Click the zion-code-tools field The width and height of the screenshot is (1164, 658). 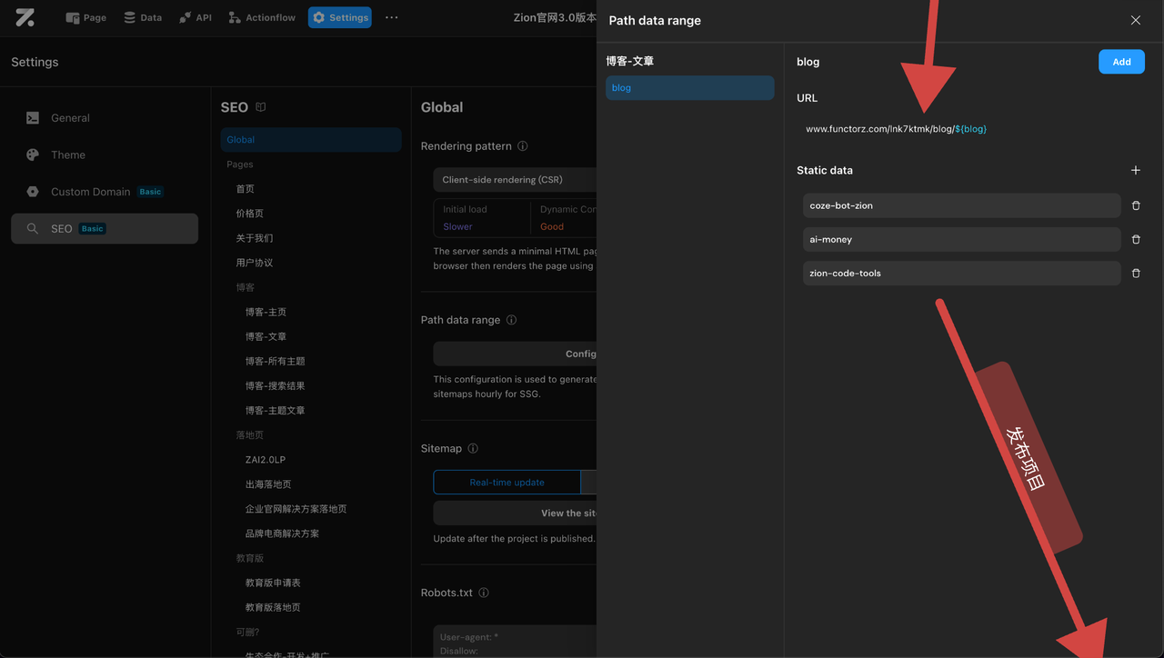(x=961, y=273)
